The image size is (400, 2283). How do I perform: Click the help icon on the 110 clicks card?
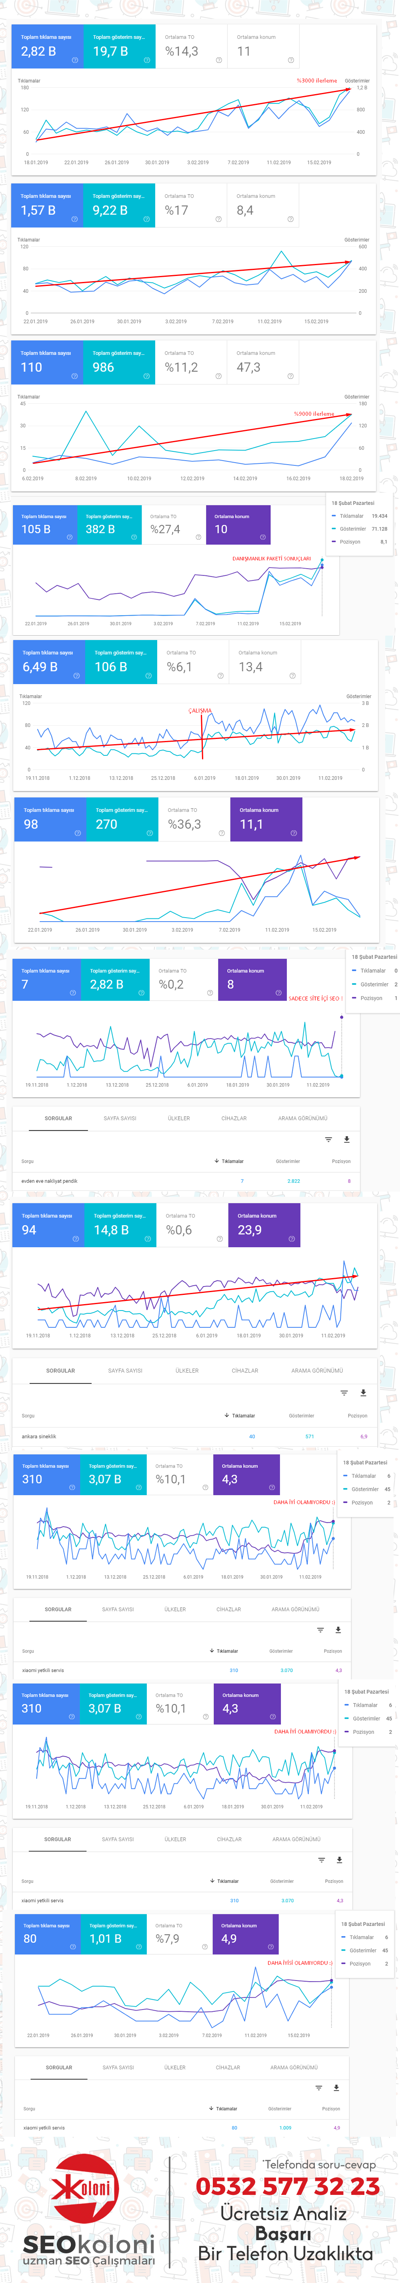click(74, 376)
